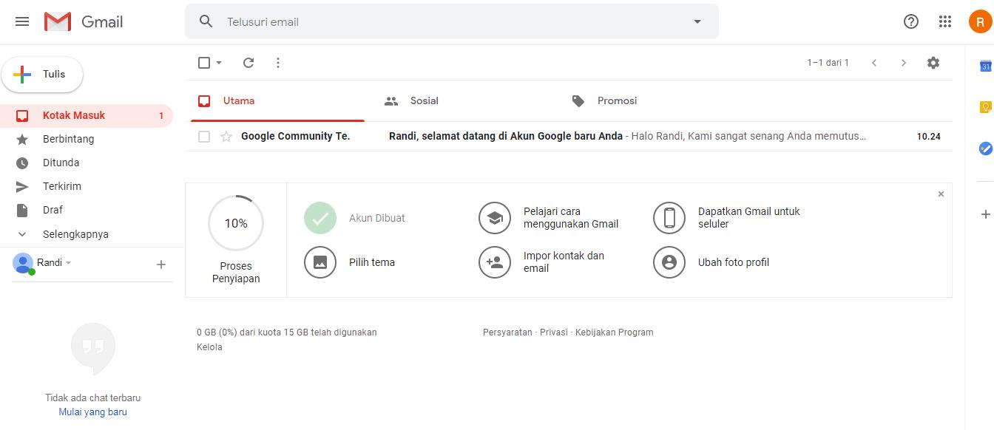Open Kotak Masuk folder
The width and height of the screenshot is (994, 430).
point(87,115)
